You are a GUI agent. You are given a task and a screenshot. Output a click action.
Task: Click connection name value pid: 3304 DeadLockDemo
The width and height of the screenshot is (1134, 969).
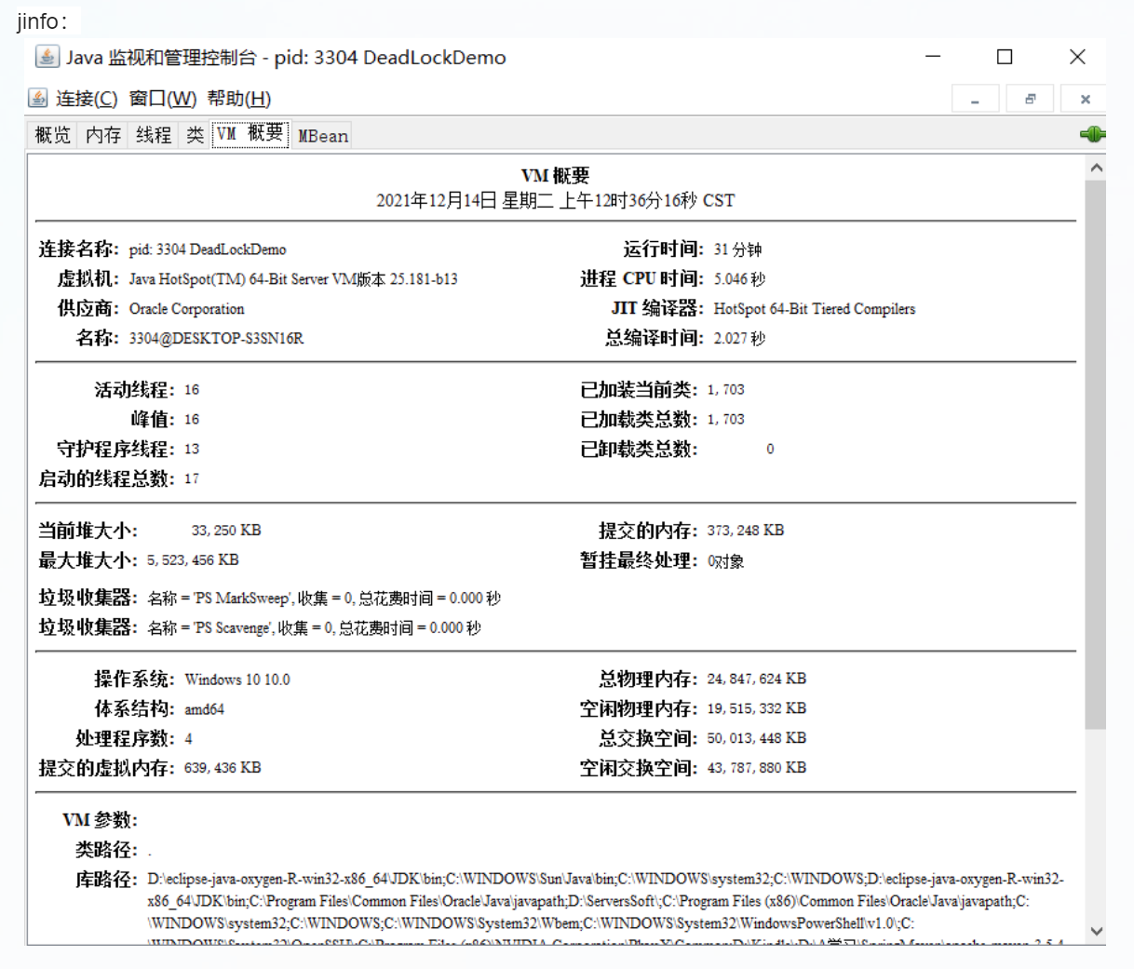[208, 249]
